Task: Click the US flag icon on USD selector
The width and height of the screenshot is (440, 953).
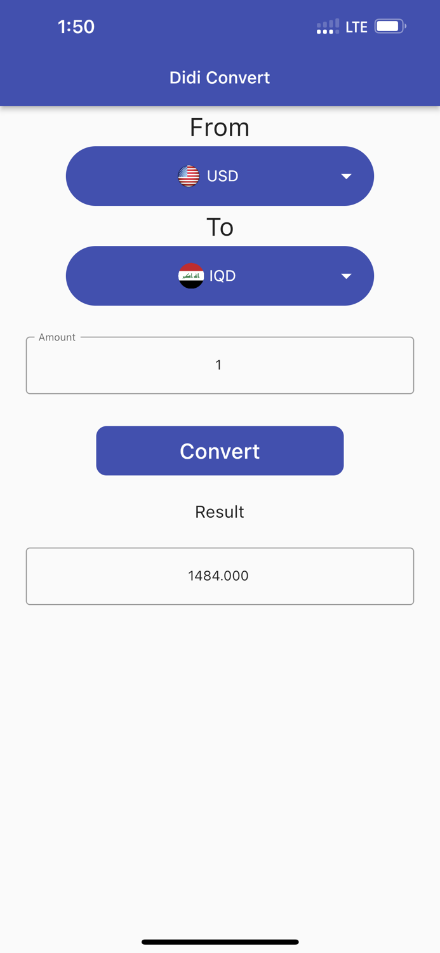Action: [x=189, y=176]
